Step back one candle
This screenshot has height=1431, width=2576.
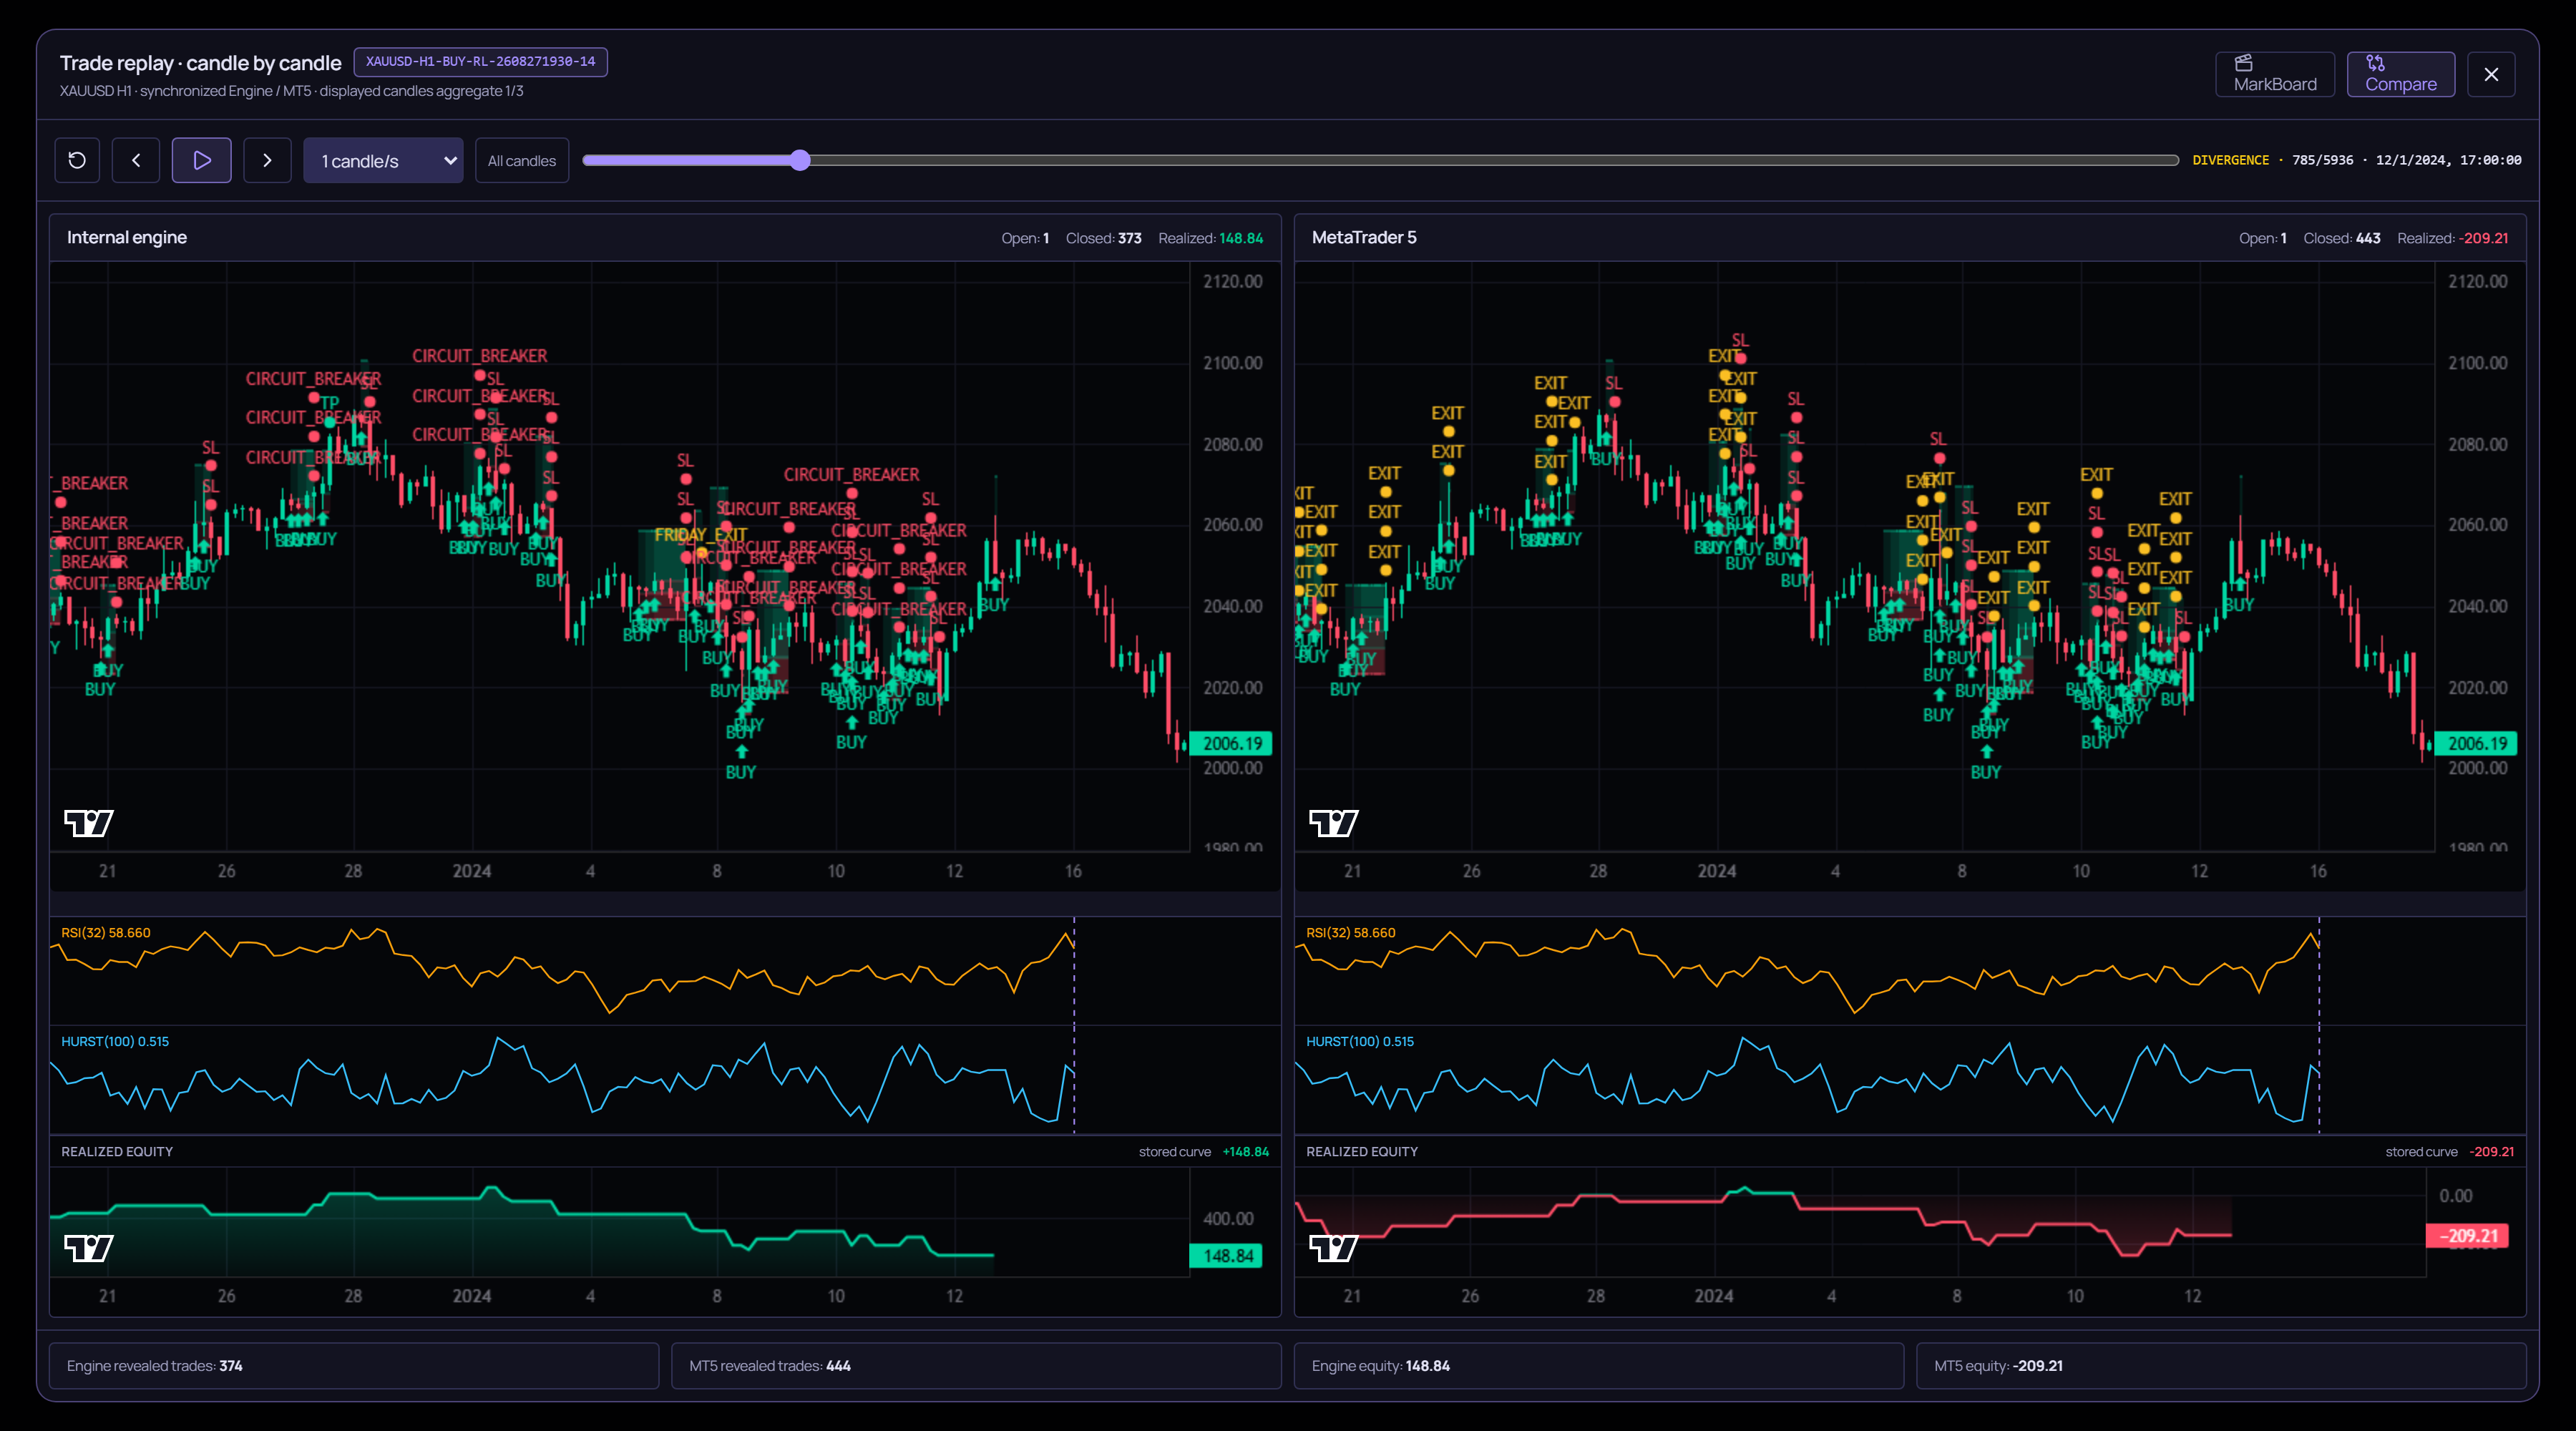click(x=136, y=160)
